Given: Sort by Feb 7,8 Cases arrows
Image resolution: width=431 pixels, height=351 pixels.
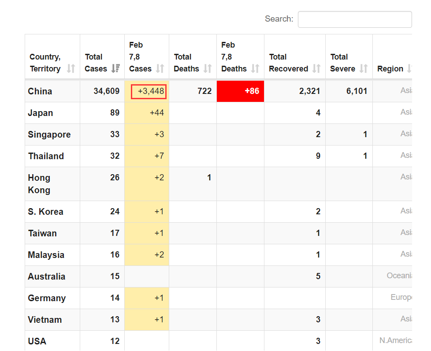Looking at the screenshot, I should 160,69.
